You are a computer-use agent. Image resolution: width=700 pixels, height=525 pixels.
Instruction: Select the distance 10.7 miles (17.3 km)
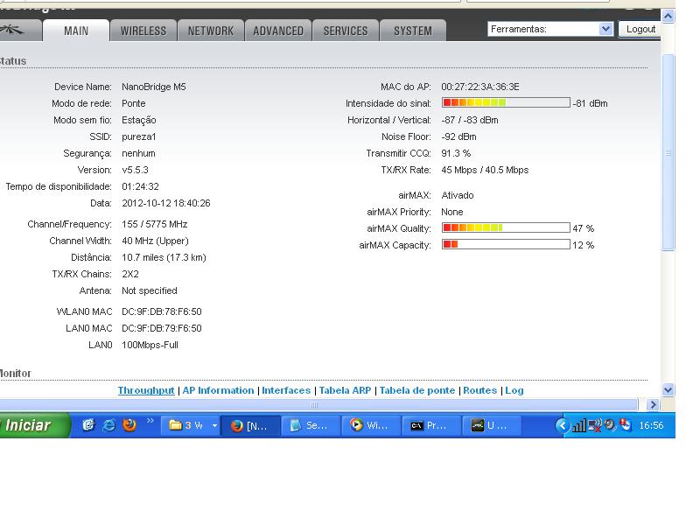pyautogui.click(x=164, y=257)
